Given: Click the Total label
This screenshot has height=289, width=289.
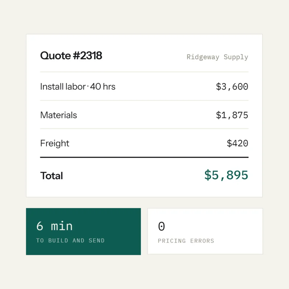Looking at the screenshot, I should click(x=52, y=176).
